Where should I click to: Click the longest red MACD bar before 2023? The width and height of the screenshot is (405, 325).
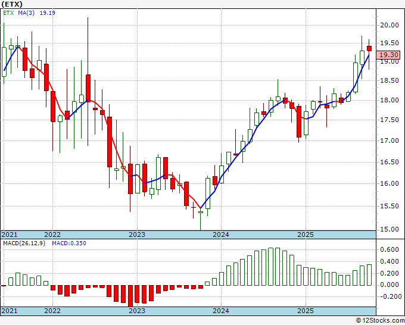coord(130,296)
